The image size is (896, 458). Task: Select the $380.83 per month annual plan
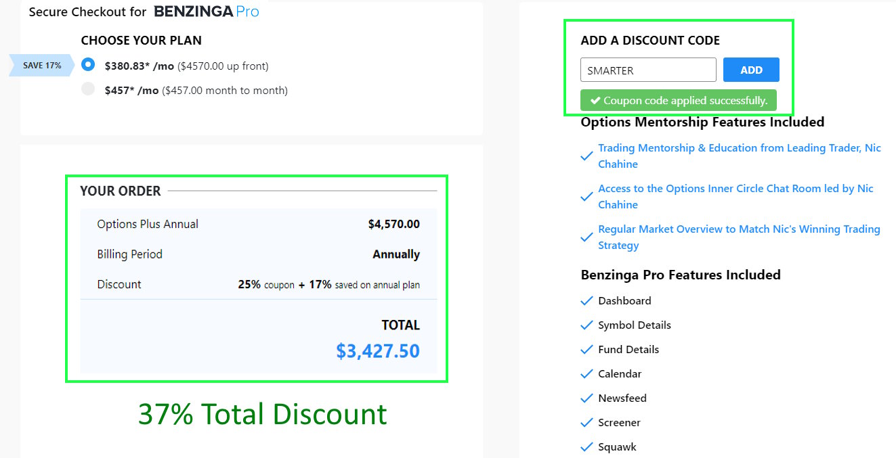click(x=88, y=65)
